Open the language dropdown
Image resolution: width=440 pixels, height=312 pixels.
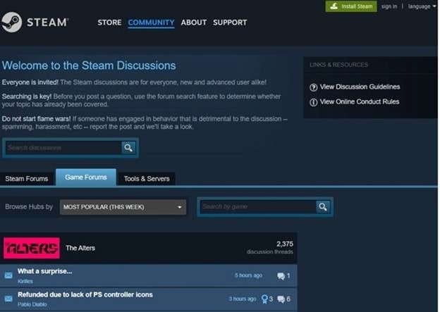point(422,6)
